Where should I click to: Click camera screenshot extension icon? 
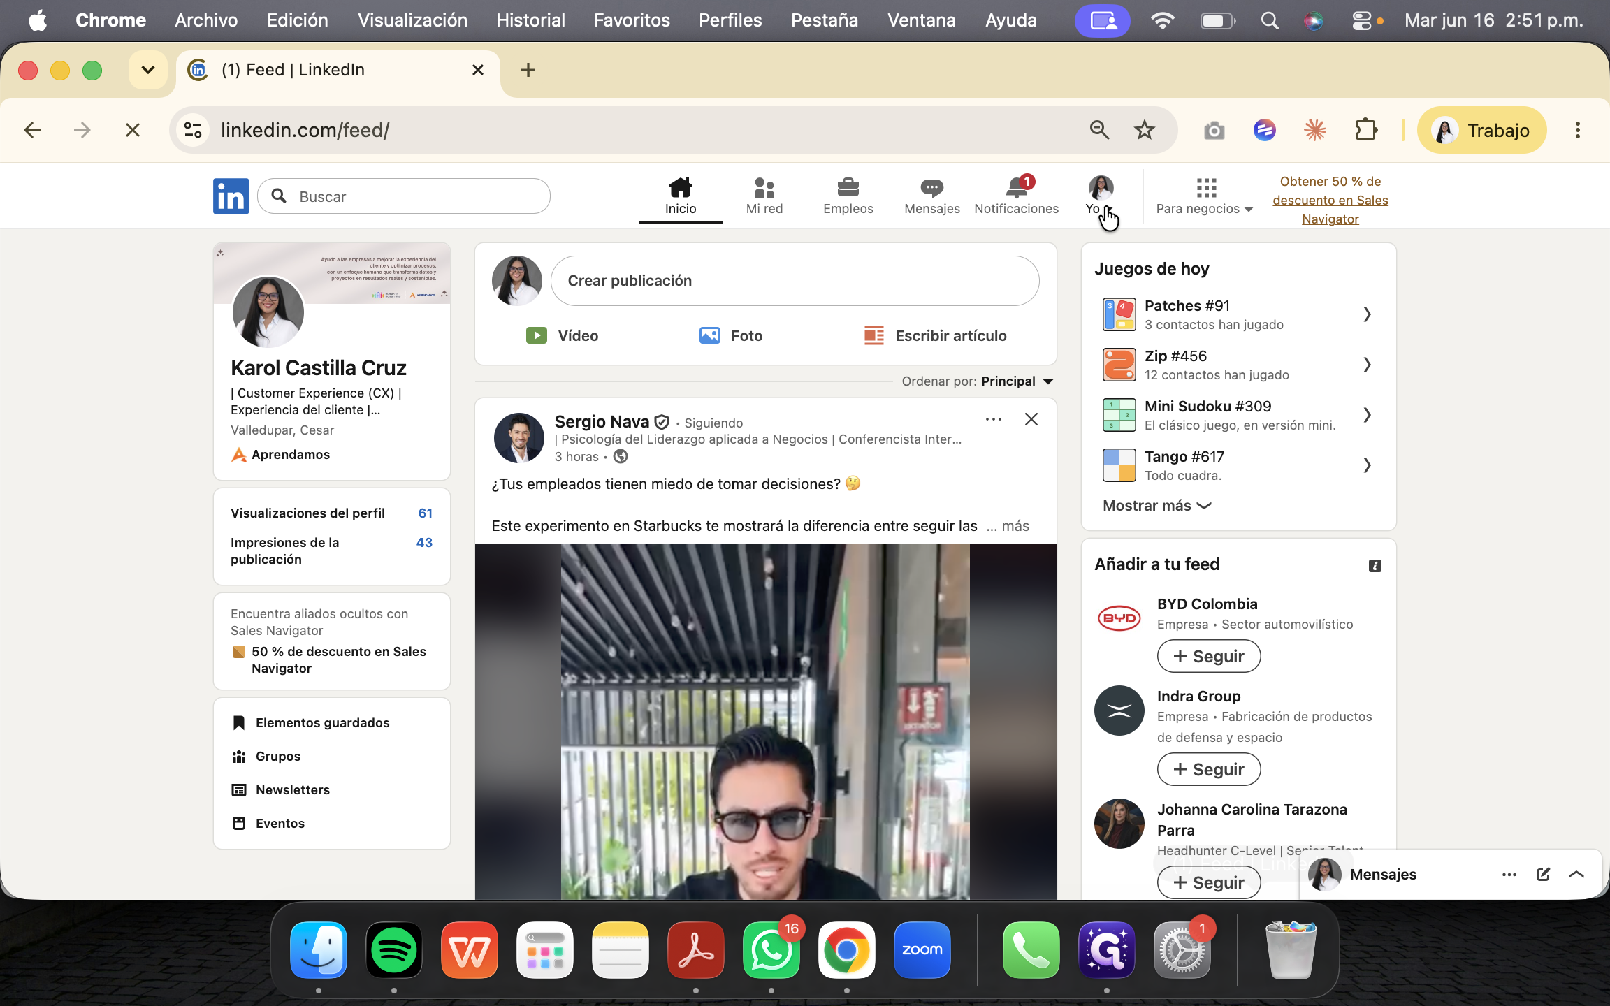point(1214,130)
